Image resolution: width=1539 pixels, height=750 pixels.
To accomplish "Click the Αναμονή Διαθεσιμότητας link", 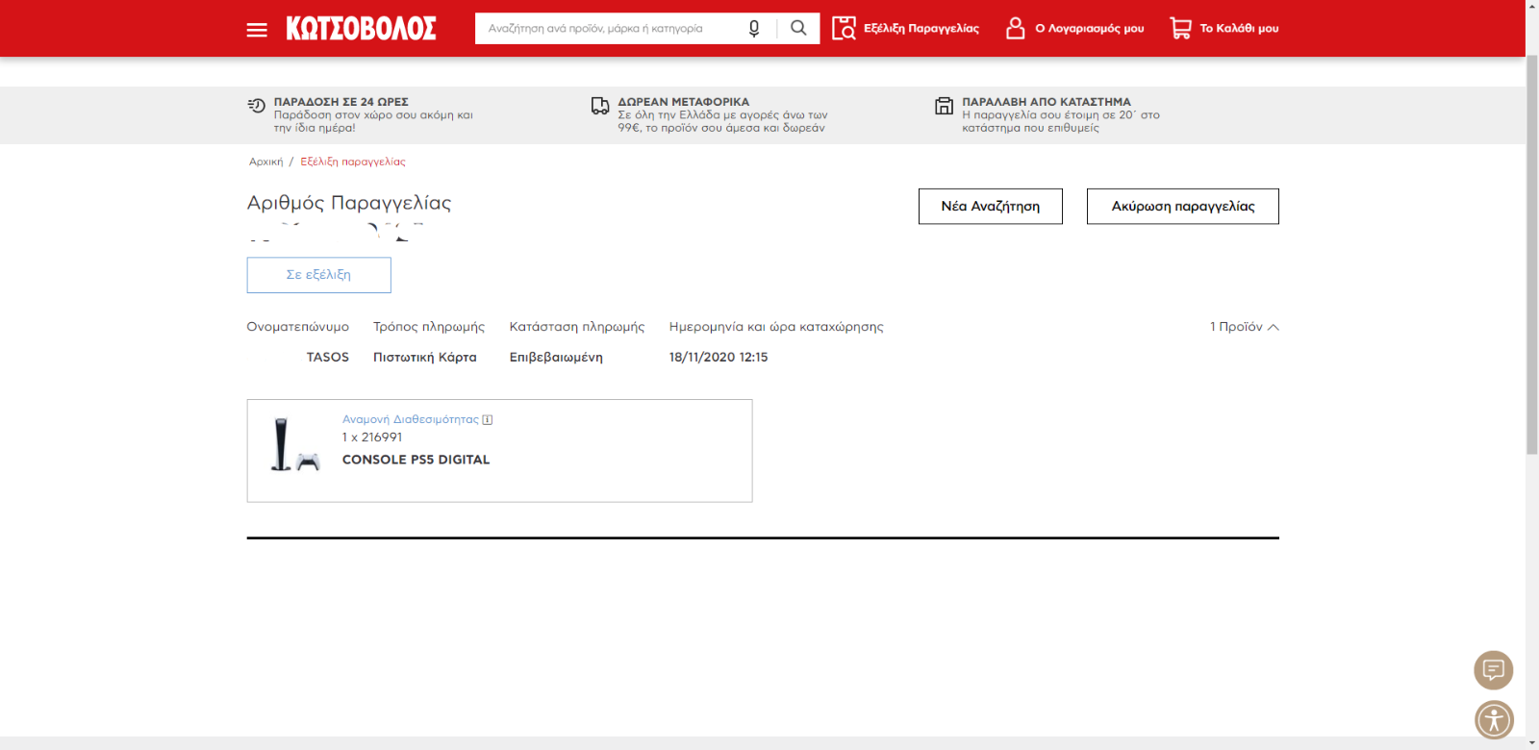I will click(x=411, y=419).
